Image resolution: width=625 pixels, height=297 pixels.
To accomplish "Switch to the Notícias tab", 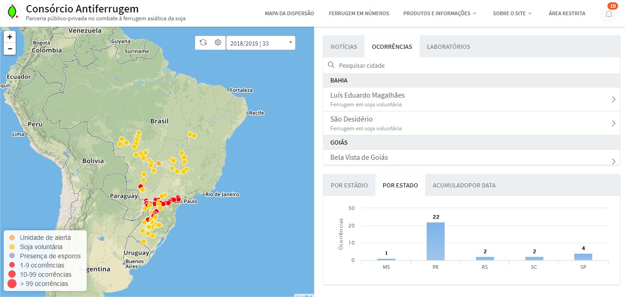I will coord(344,47).
